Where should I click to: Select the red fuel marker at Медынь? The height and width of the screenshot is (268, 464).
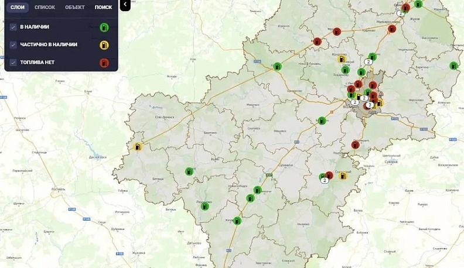tap(337, 32)
